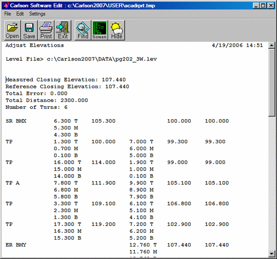
Task: Click the 'Reference Closing Elevation: 107.440' line
Action: point(67,87)
